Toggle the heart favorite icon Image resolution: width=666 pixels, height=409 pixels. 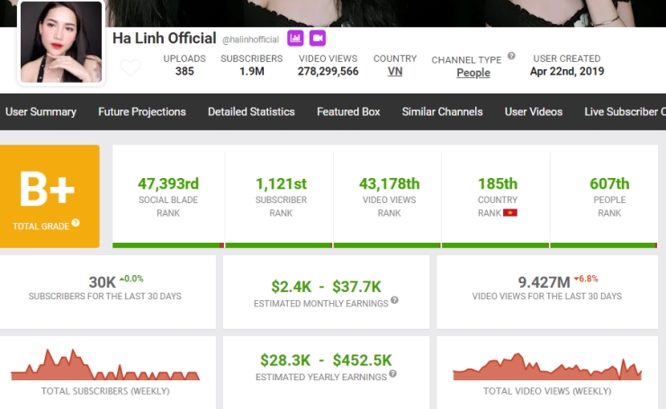[130, 68]
